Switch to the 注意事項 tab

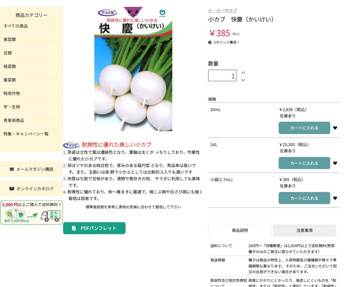point(304,230)
